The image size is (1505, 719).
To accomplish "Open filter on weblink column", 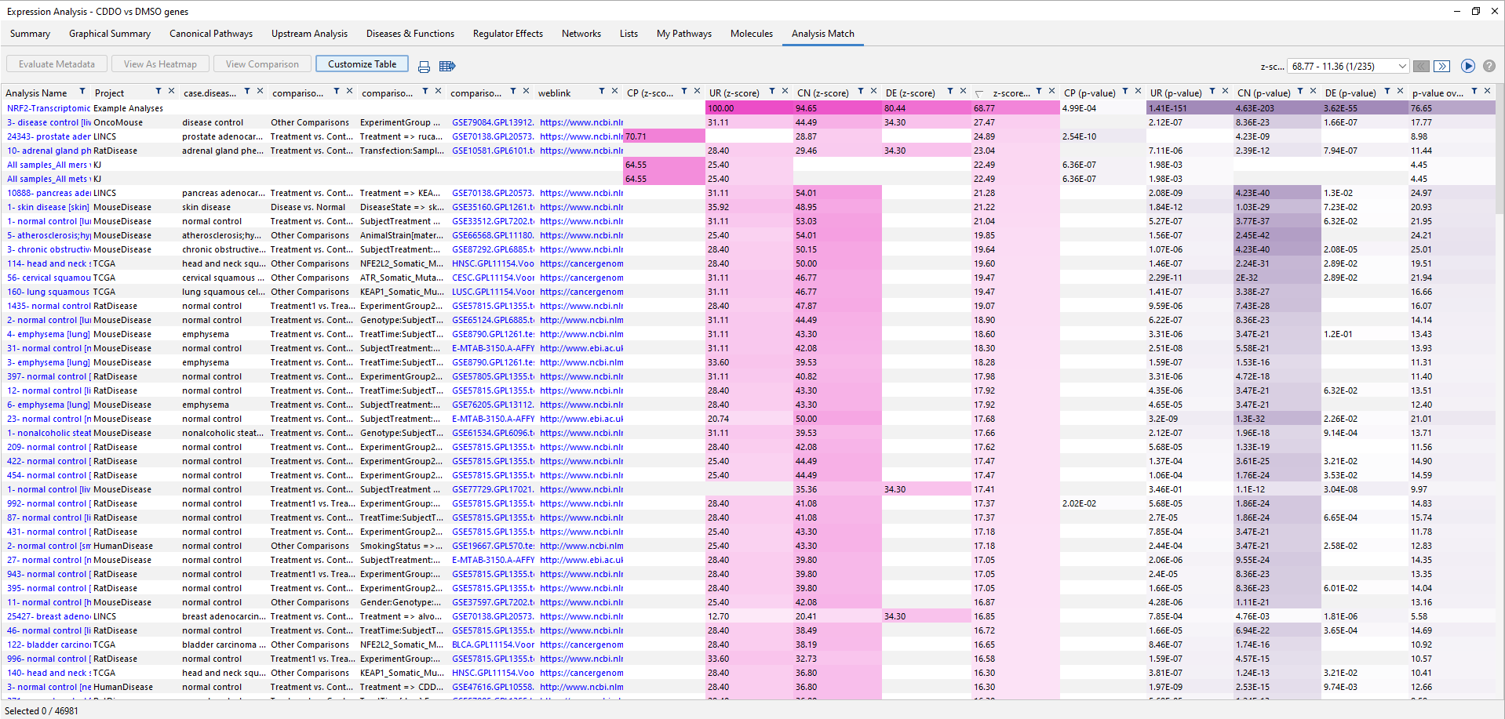I will pos(602,93).
